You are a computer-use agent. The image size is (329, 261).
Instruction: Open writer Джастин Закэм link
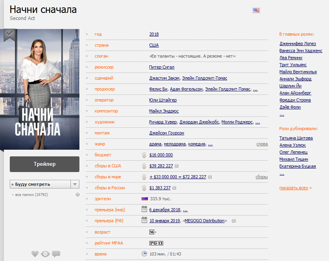[x=164, y=78]
